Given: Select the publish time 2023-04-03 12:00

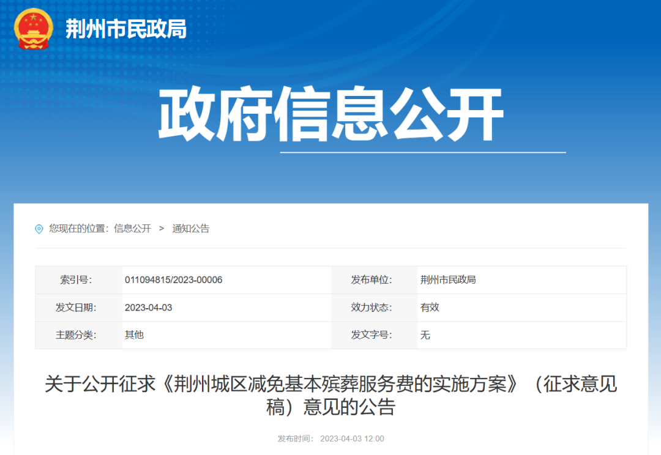Looking at the screenshot, I should [x=353, y=438].
